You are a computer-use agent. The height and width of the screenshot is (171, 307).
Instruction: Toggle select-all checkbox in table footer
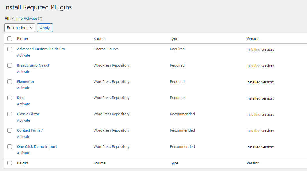pyautogui.click(x=10, y=163)
